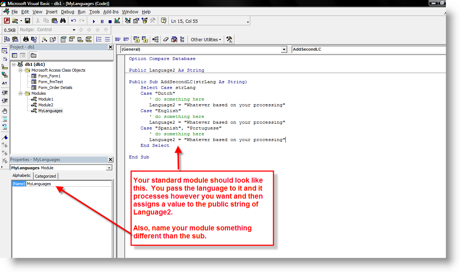460x272 pixels.
Task: Open the Debug menu
Action: click(67, 12)
